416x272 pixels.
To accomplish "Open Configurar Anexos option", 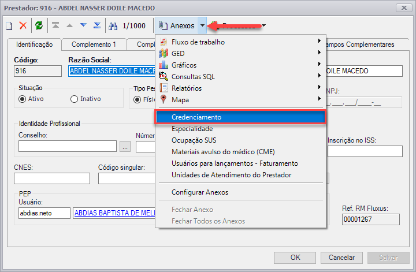I will [240, 192].
